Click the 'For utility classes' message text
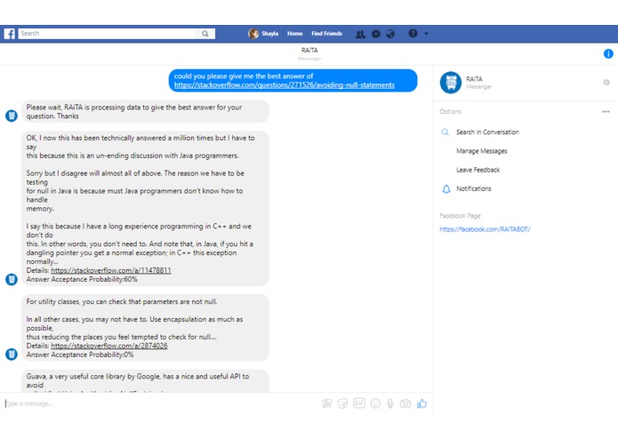 [122, 302]
